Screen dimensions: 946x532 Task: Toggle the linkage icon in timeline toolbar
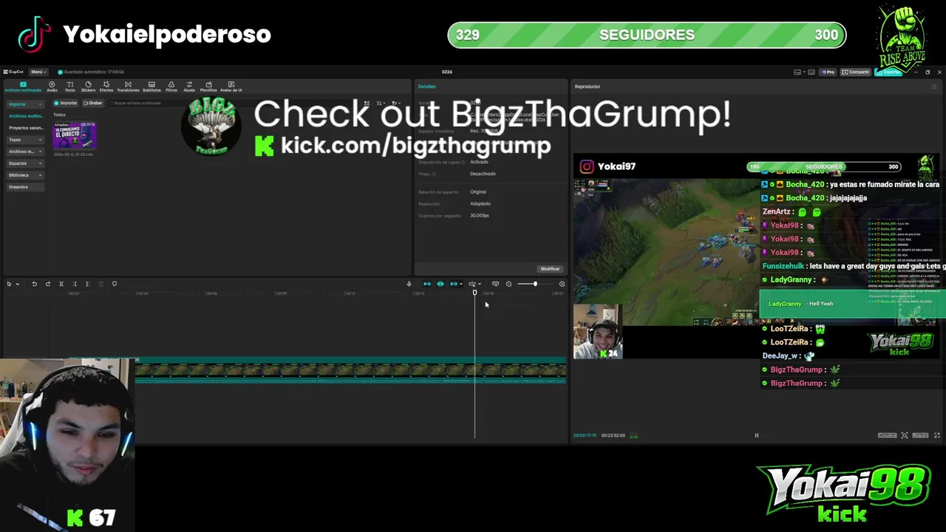pos(454,284)
